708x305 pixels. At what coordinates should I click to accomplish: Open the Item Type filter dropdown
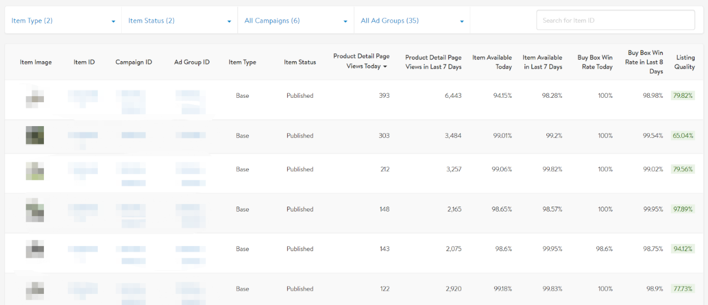(63, 21)
